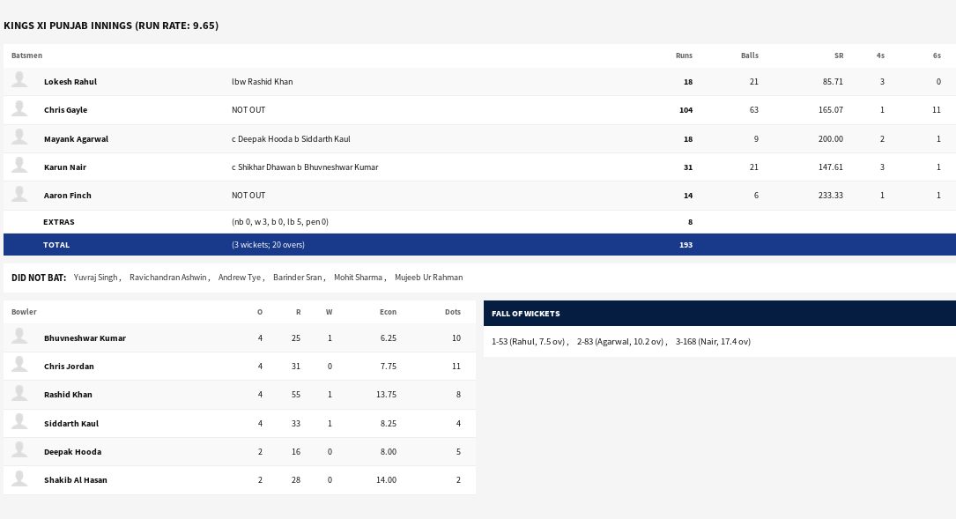Open Aaron Finch's player name link
The width and height of the screenshot is (956, 519).
67,196
